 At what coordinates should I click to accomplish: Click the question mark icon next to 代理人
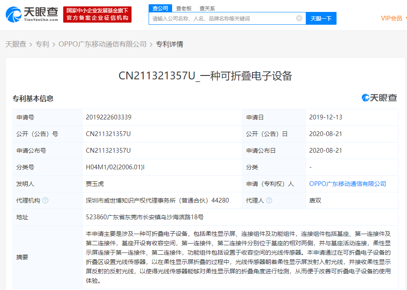point(269,200)
